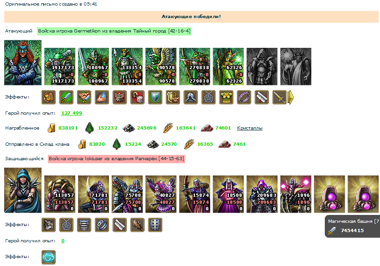Open defender hero experience 0 link
The height and width of the screenshot is (266, 380).
pos(63,241)
